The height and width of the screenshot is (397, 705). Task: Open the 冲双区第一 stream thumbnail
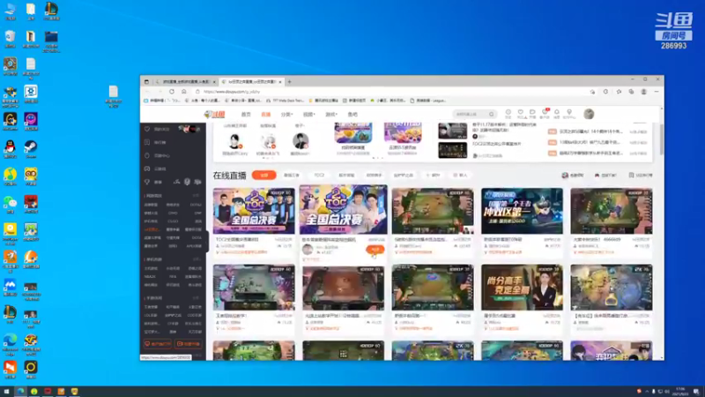(x=522, y=211)
